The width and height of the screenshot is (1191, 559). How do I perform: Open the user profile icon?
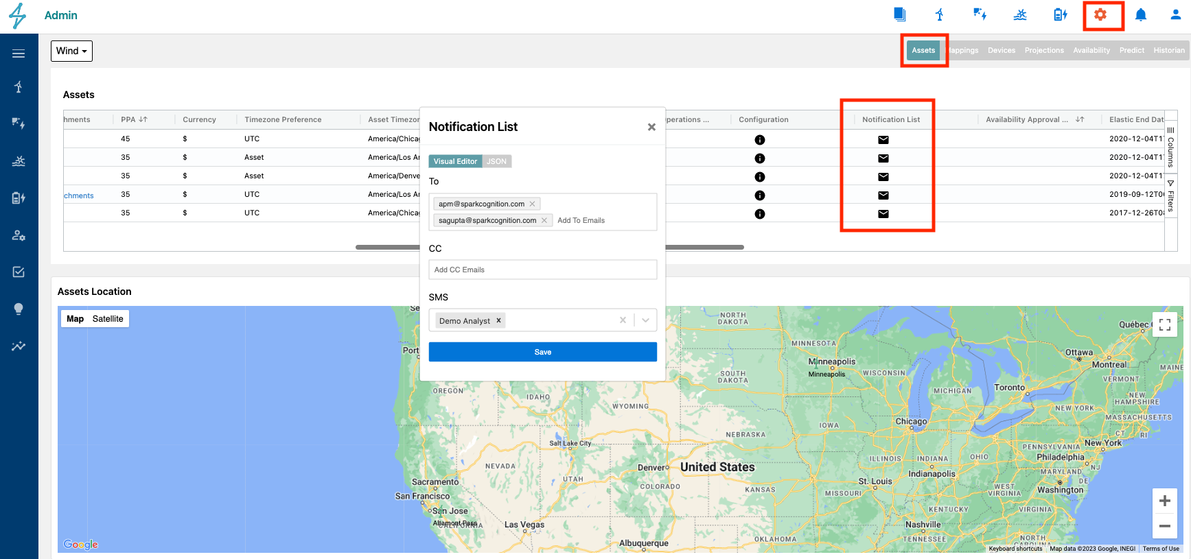click(x=1176, y=14)
